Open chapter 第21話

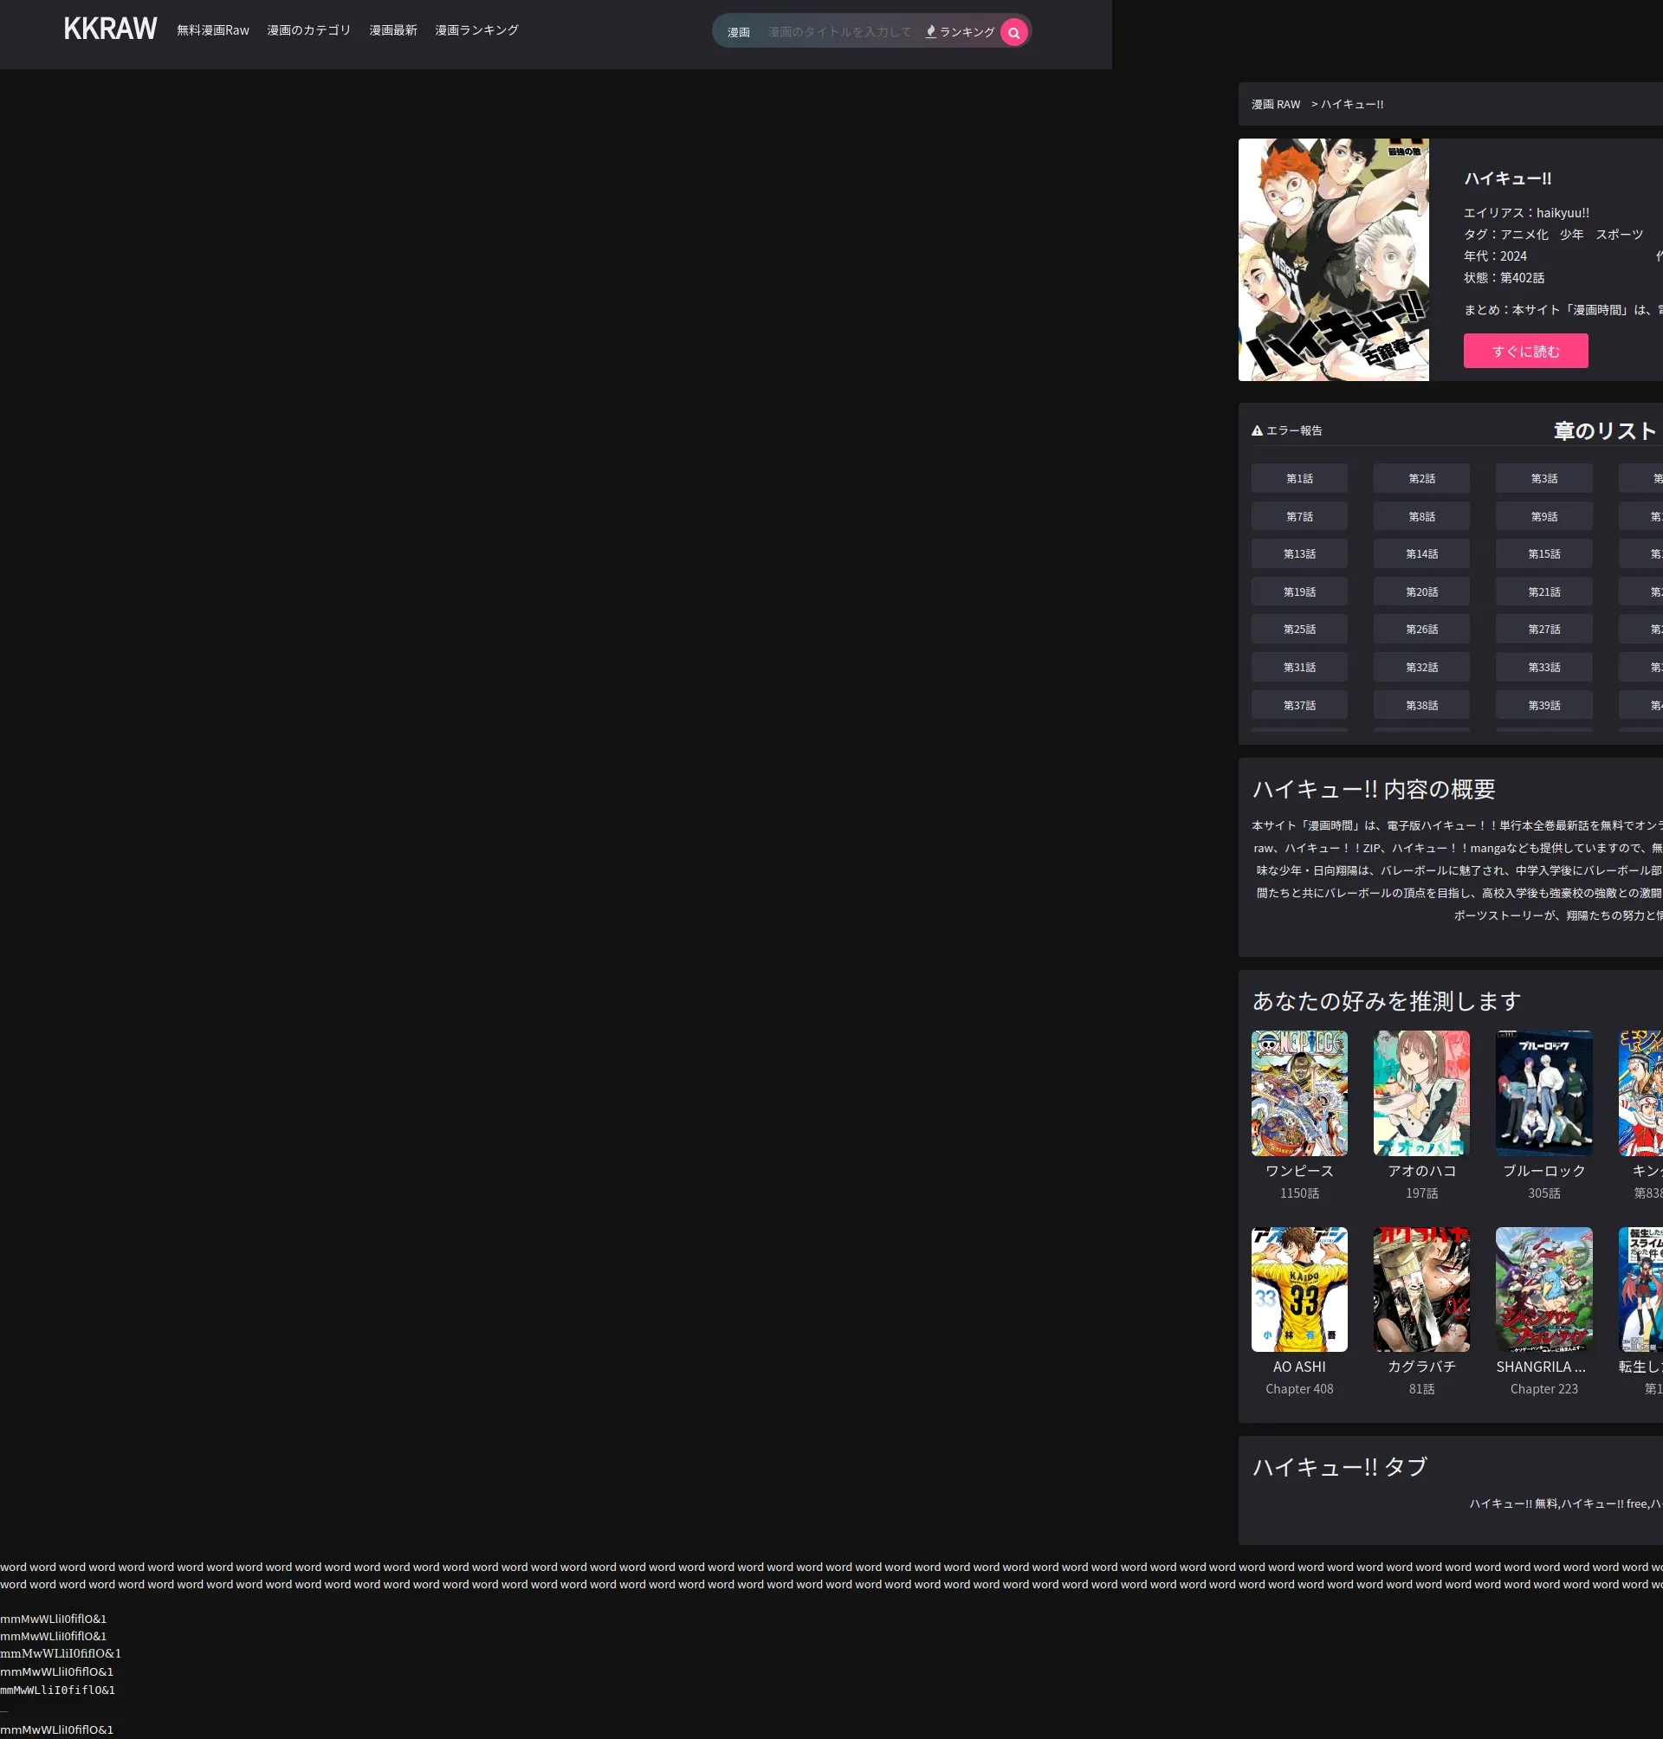point(1543,592)
